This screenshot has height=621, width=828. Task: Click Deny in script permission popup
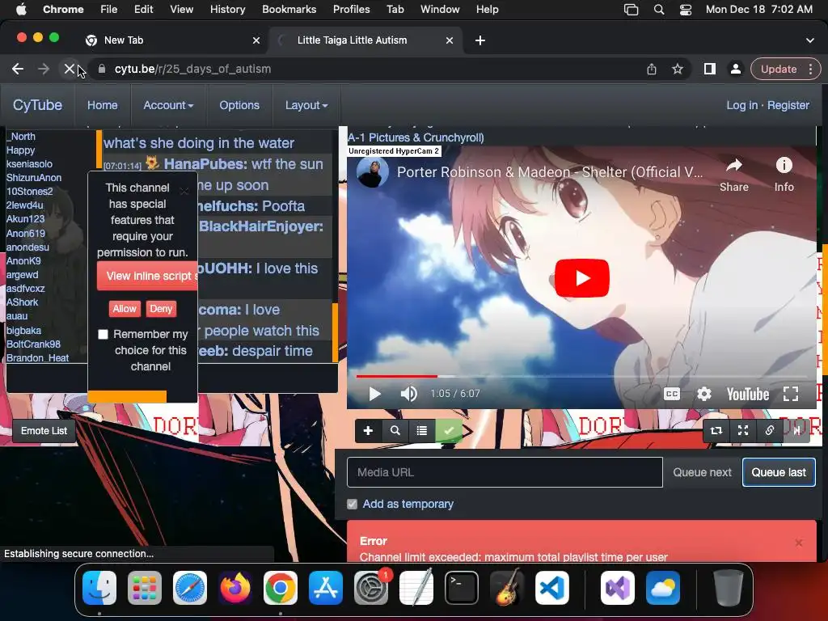click(x=161, y=309)
